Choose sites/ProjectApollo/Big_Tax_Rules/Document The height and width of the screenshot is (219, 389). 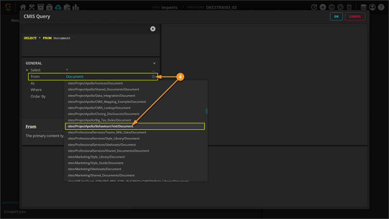(x=100, y=120)
